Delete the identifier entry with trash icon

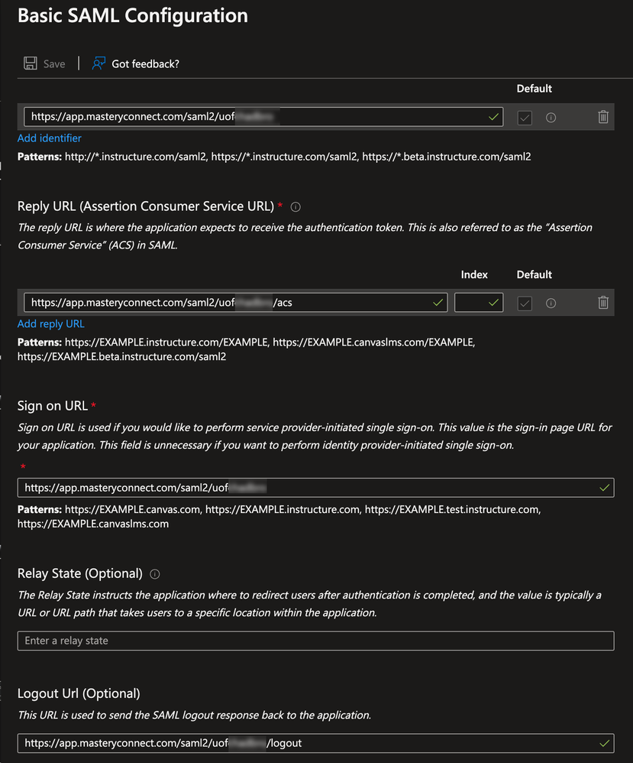[603, 117]
